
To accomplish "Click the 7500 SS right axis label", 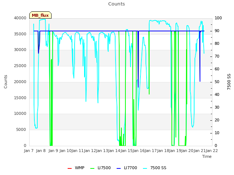I will 229,82.
